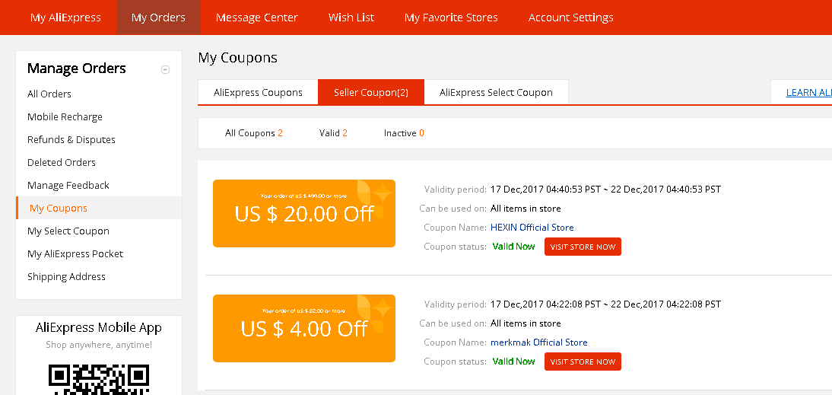The height and width of the screenshot is (395, 832).
Task: Go to Shipping Address
Action: [66, 277]
